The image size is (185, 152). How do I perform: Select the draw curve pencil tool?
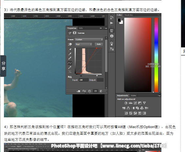(70, 67)
